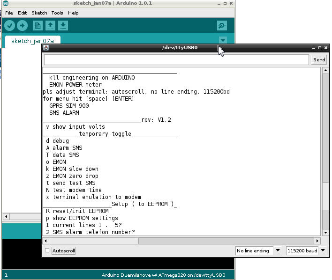Click the serial input text field
The image size is (332, 280).
176,59
